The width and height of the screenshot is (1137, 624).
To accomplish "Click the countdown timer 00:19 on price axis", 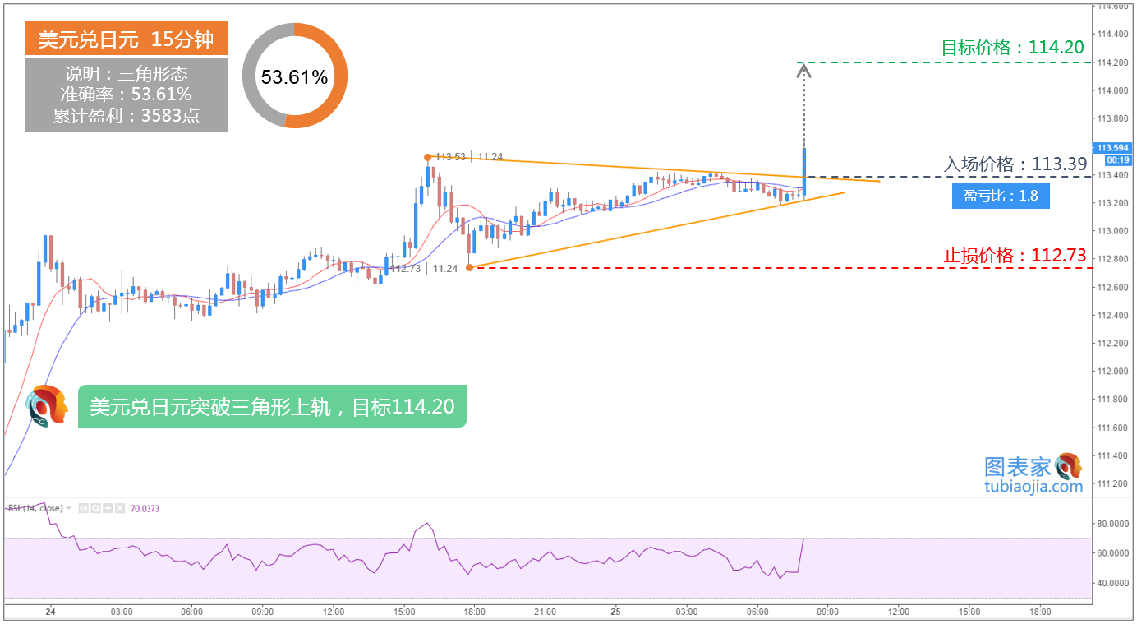I will 1116,159.
